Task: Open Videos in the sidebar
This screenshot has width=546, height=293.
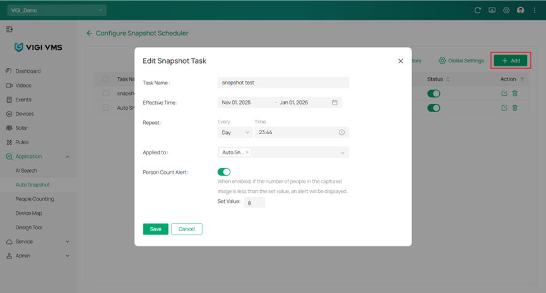Action: click(23, 86)
